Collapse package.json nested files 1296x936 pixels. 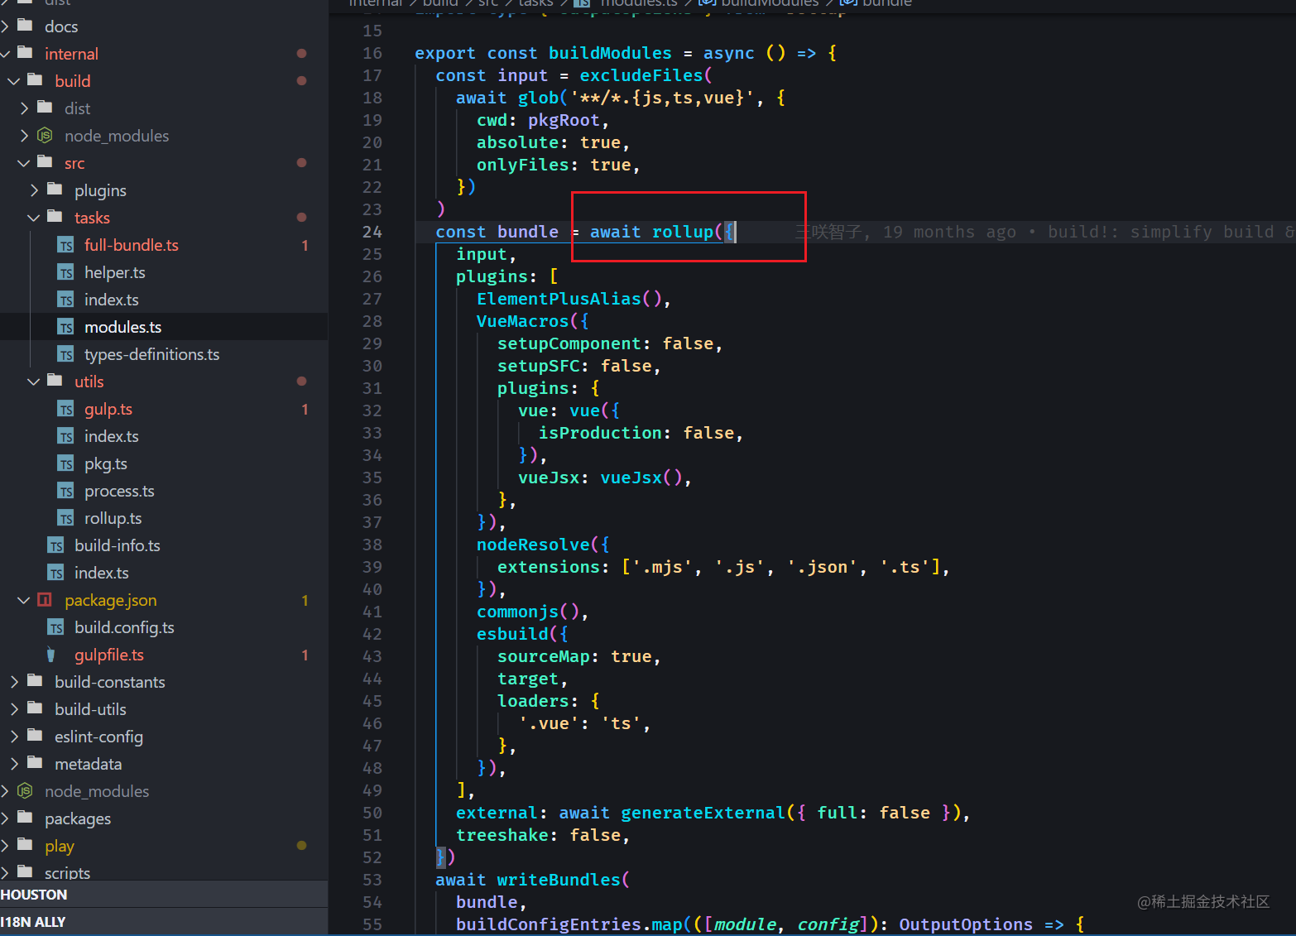click(24, 600)
